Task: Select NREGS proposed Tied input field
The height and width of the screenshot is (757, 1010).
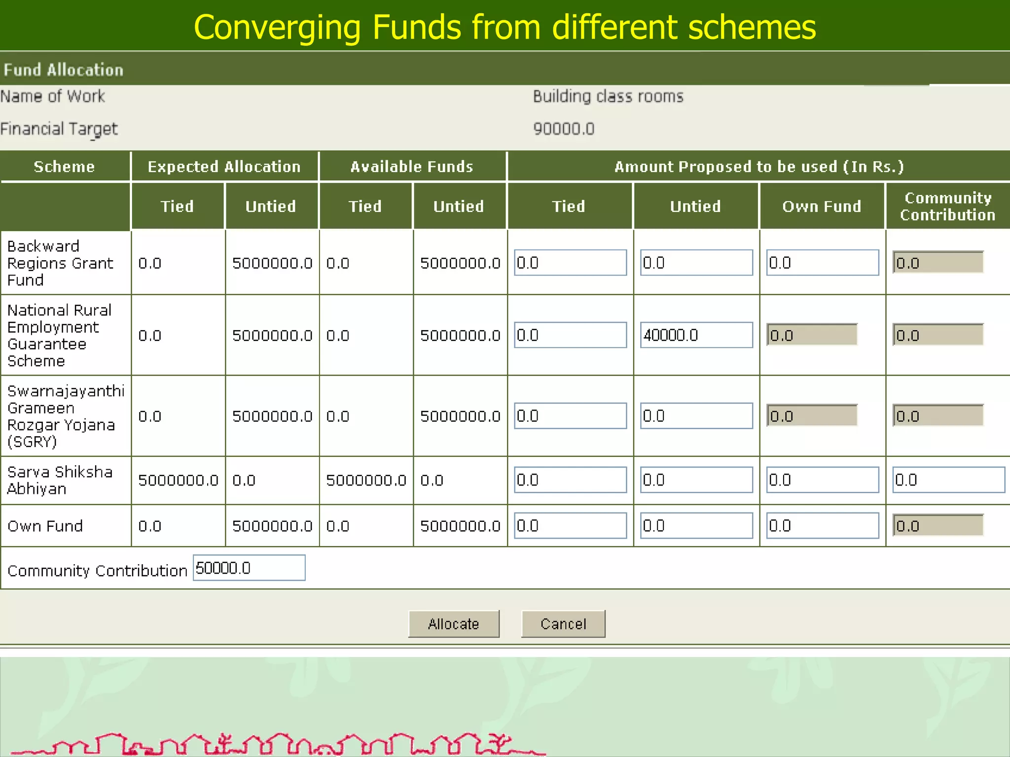Action: point(571,335)
